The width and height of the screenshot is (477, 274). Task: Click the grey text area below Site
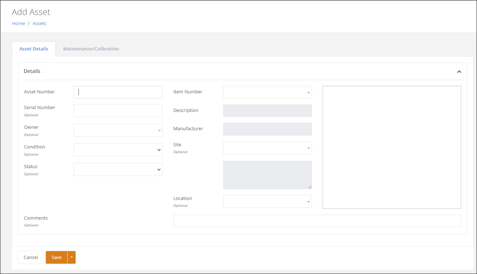point(268,175)
